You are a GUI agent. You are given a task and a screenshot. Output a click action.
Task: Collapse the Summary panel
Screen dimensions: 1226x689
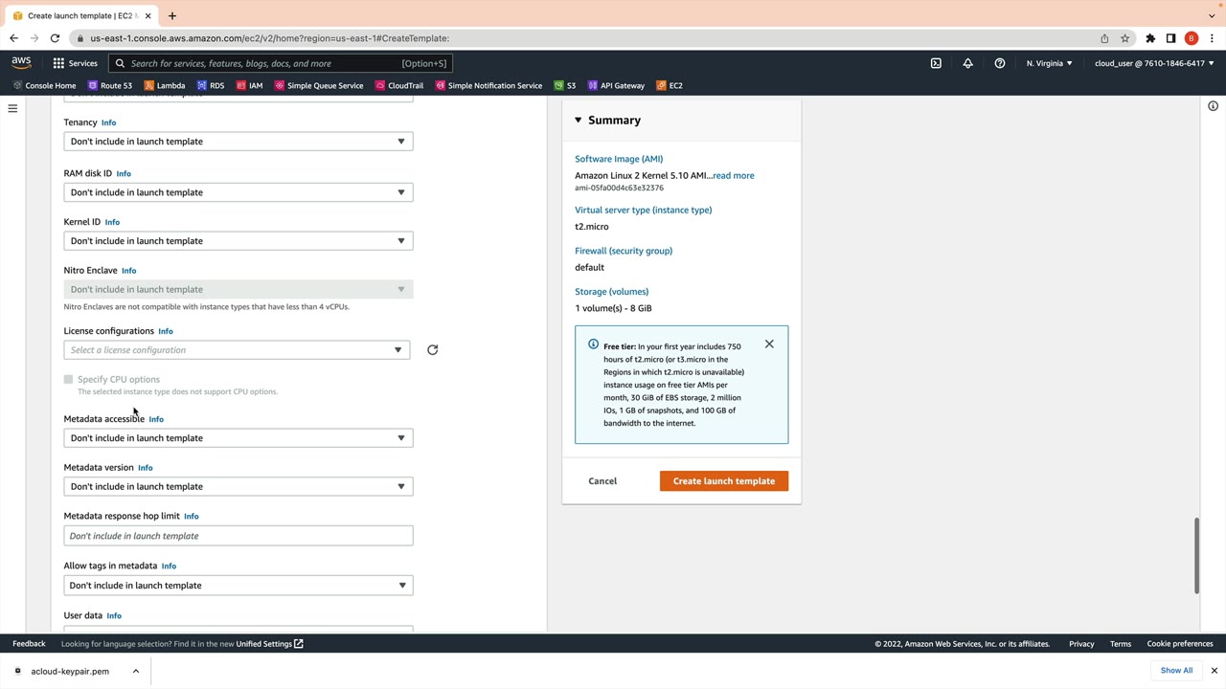(578, 121)
